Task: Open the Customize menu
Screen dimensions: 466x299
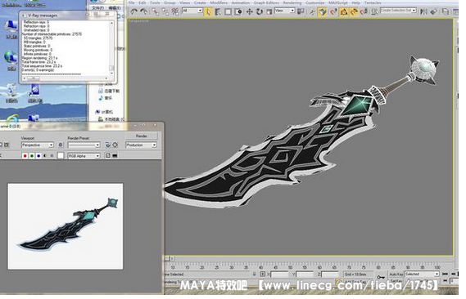Action: click(x=315, y=2)
